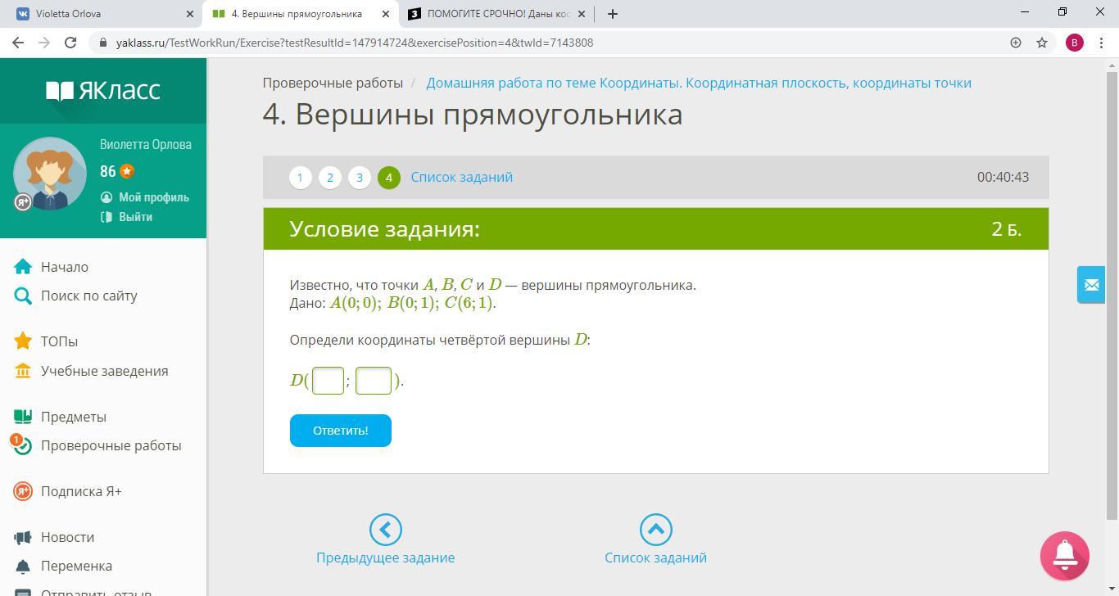Go to task number 3
1119x596 pixels.
(359, 178)
